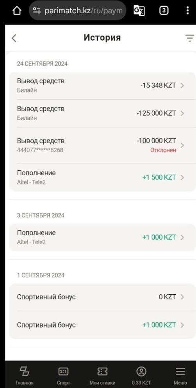This screenshot has height=388, width=196.
Task: Open the browser three-dot menu
Action: pos(187,11)
